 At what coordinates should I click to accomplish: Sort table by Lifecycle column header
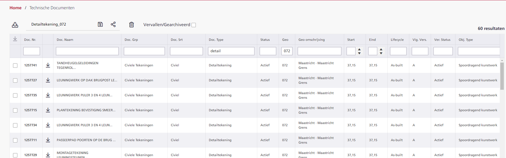[397, 40]
